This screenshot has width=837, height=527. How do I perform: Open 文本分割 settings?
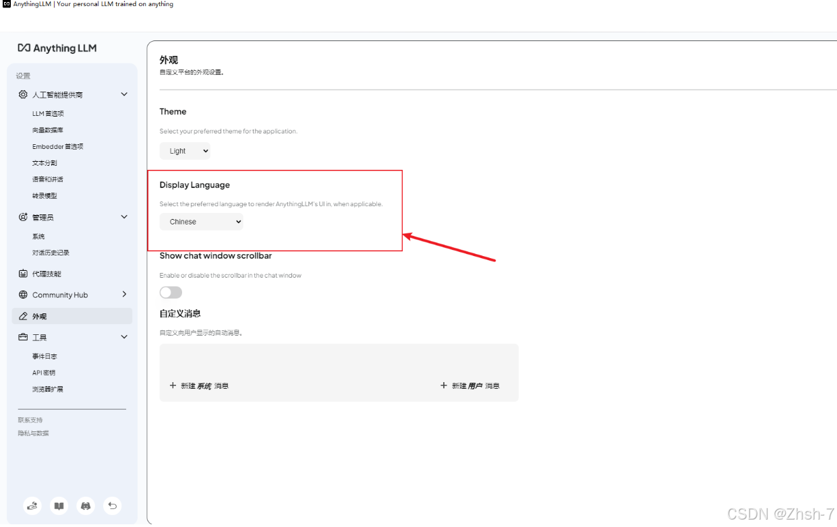[x=45, y=163]
